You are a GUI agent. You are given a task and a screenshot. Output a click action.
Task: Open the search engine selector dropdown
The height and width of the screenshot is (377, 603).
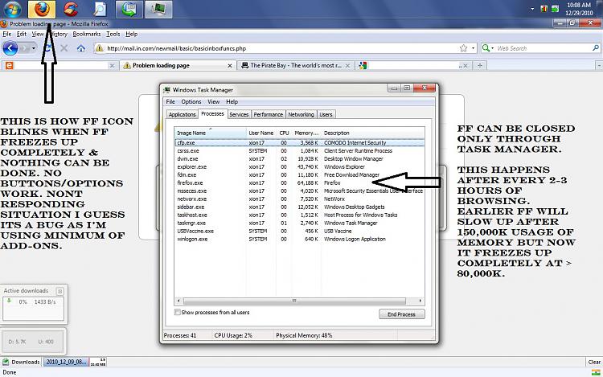[488, 48]
